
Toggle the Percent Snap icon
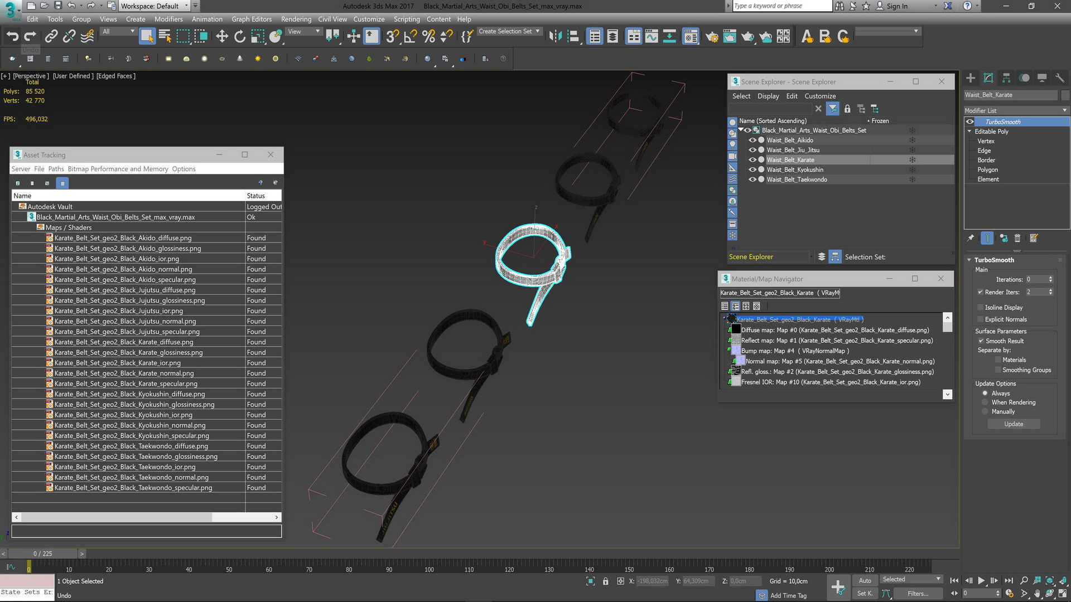(x=428, y=37)
